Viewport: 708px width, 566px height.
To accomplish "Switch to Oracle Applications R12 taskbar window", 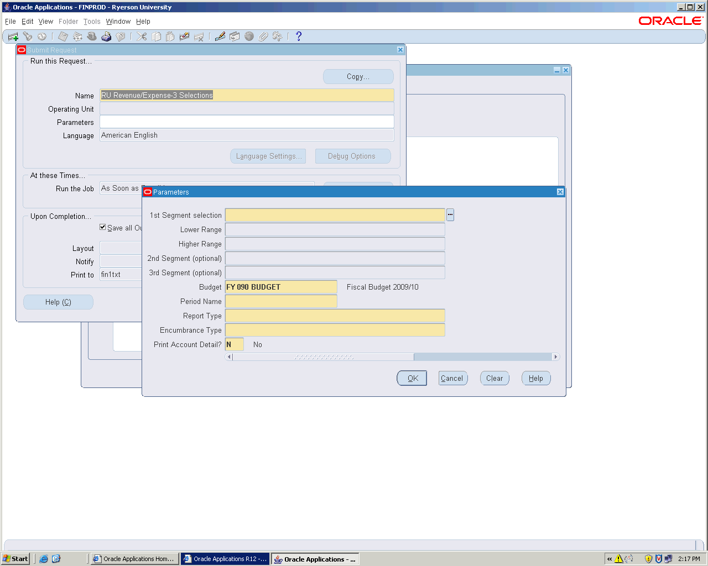I will point(226,559).
